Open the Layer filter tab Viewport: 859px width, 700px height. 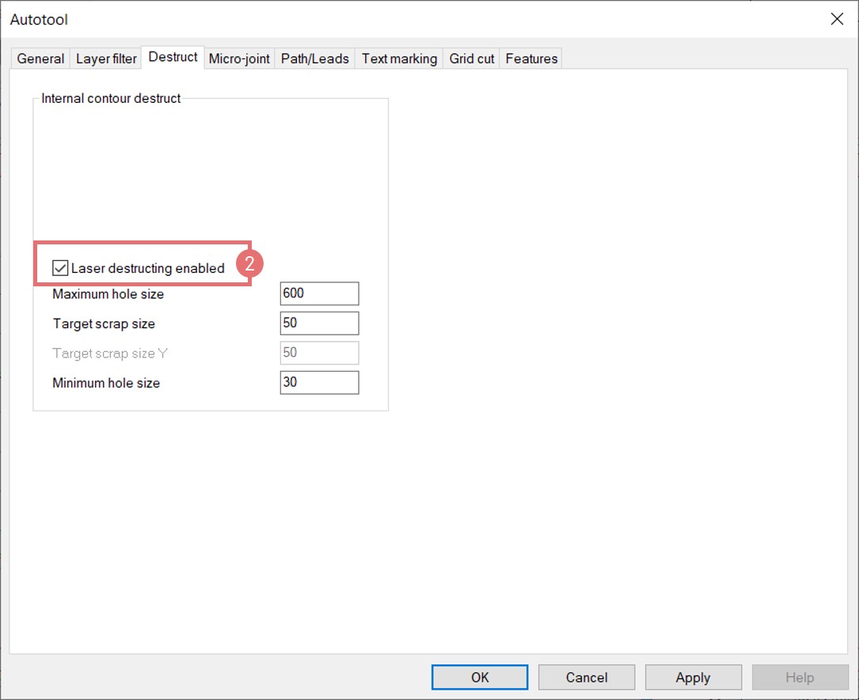pyautogui.click(x=106, y=59)
